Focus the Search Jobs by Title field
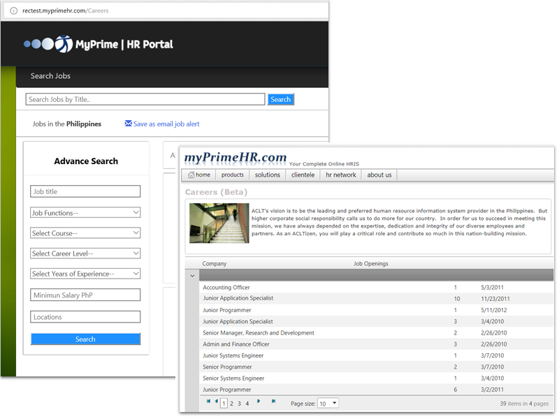559x419 pixels. 145,99
